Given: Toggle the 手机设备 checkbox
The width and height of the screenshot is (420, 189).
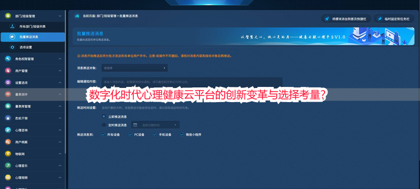Looking at the screenshot, I should click(x=154, y=135).
